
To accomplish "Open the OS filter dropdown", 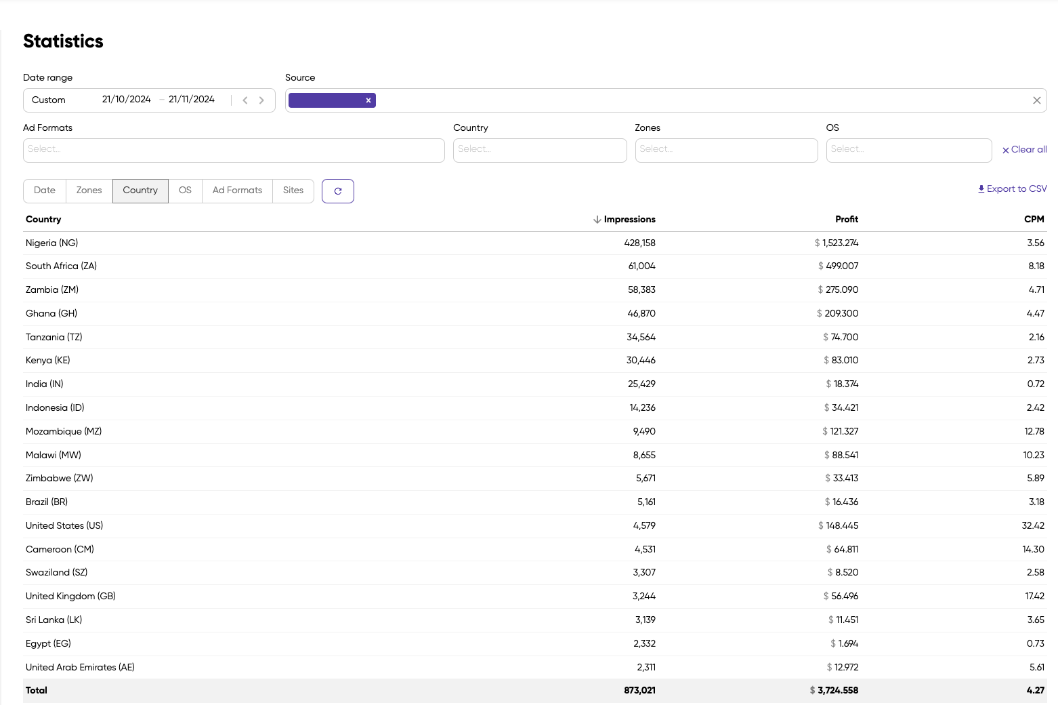I will pyautogui.click(x=908, y=150).
